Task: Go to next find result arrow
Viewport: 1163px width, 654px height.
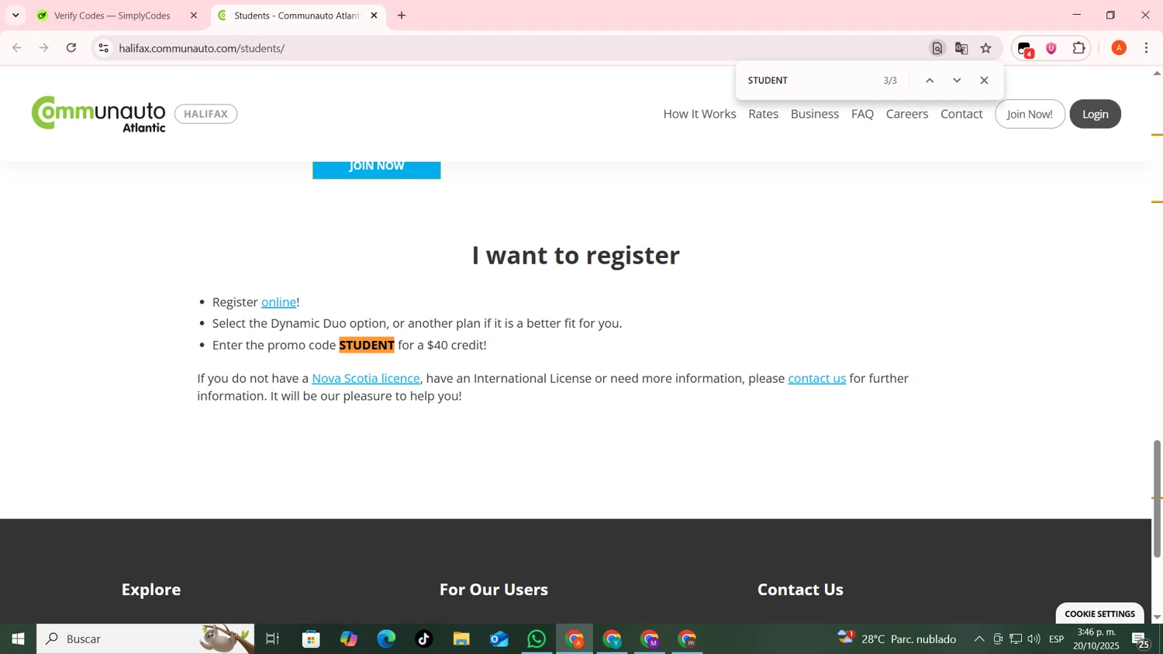Action: click(x=957, y=81)
